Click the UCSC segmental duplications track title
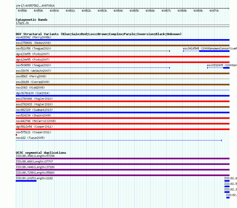The height and width of the screenshot is (208, 237). click(x=41, y=153)
